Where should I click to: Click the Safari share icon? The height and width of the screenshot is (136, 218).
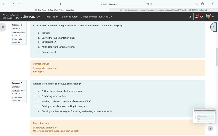click(202, 4)
